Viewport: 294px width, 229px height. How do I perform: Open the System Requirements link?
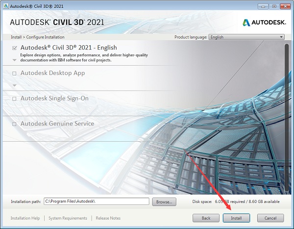[x=68, y=218]
